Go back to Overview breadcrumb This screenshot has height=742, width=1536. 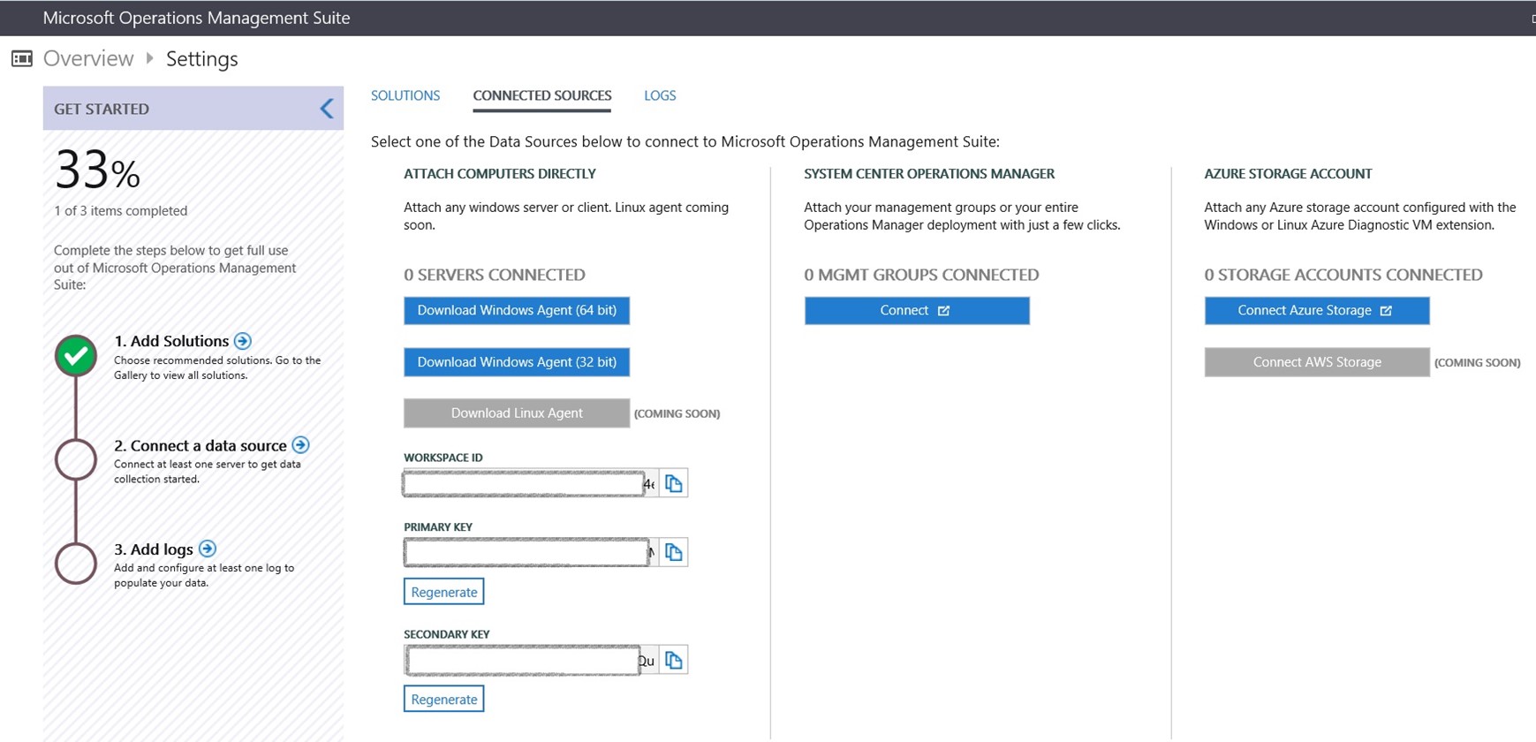(88, 58)
